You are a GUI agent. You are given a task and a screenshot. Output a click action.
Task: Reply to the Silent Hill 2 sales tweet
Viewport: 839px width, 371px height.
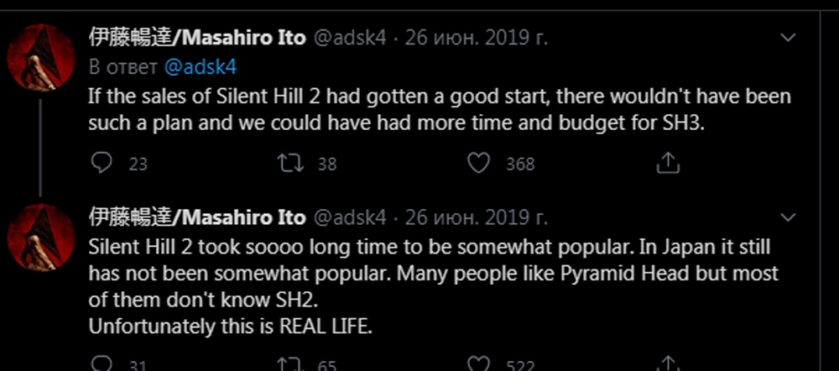click(102, 163)
